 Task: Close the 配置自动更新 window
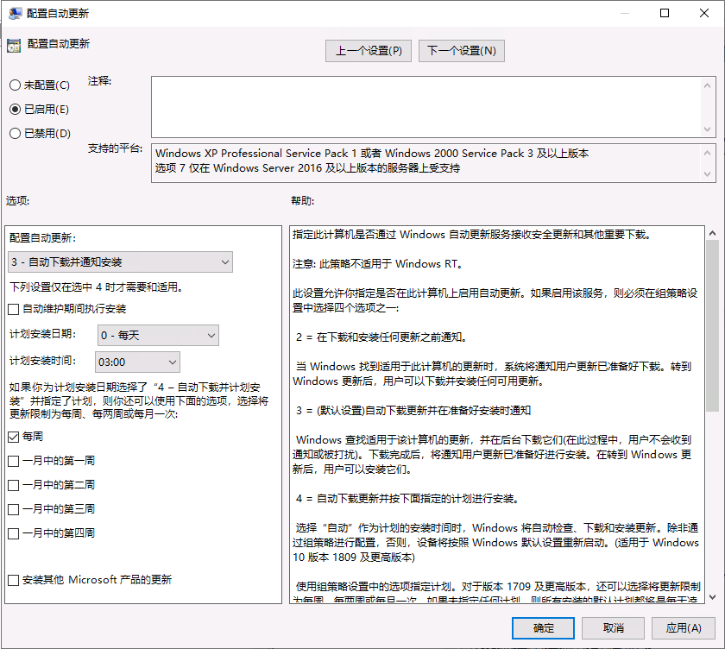703,13
